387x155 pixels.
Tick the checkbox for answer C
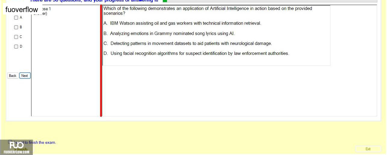[x=16, y=37]
